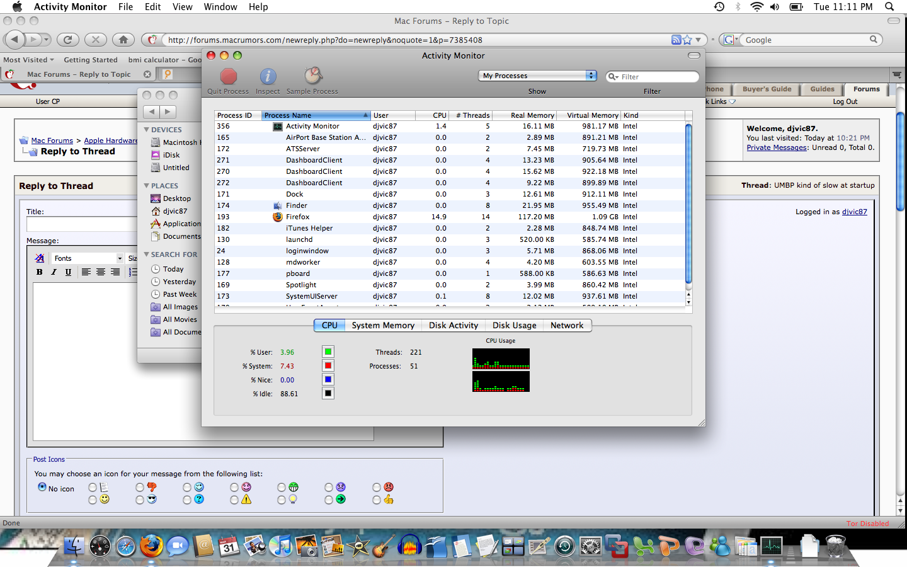The height and width of the screenshot is (567, 907).
Task: Click the Firefox icon in the Dock
Action: 151,546
